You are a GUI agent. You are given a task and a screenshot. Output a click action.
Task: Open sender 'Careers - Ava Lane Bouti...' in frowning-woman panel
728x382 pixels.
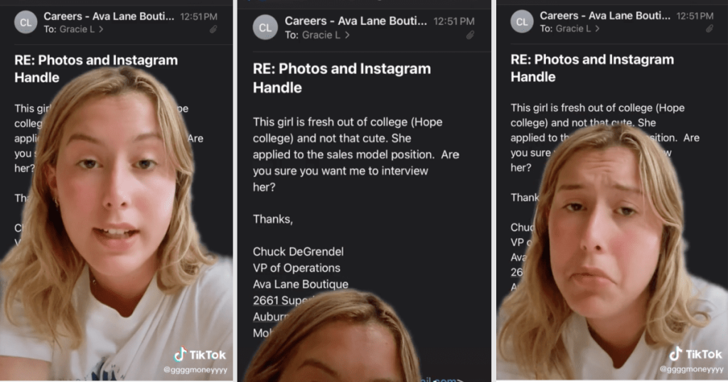[605, 16]
